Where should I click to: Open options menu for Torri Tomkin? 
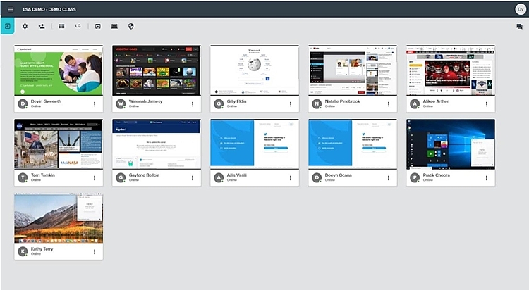[95, 178]
